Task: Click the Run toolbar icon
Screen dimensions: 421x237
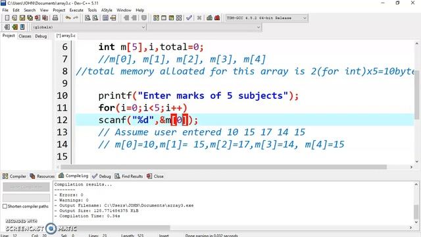Action: 164,18
